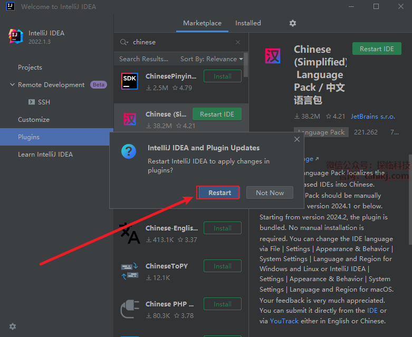Choose Not Now in the dialog
The image size is (412, 337).
coord(270,193)
